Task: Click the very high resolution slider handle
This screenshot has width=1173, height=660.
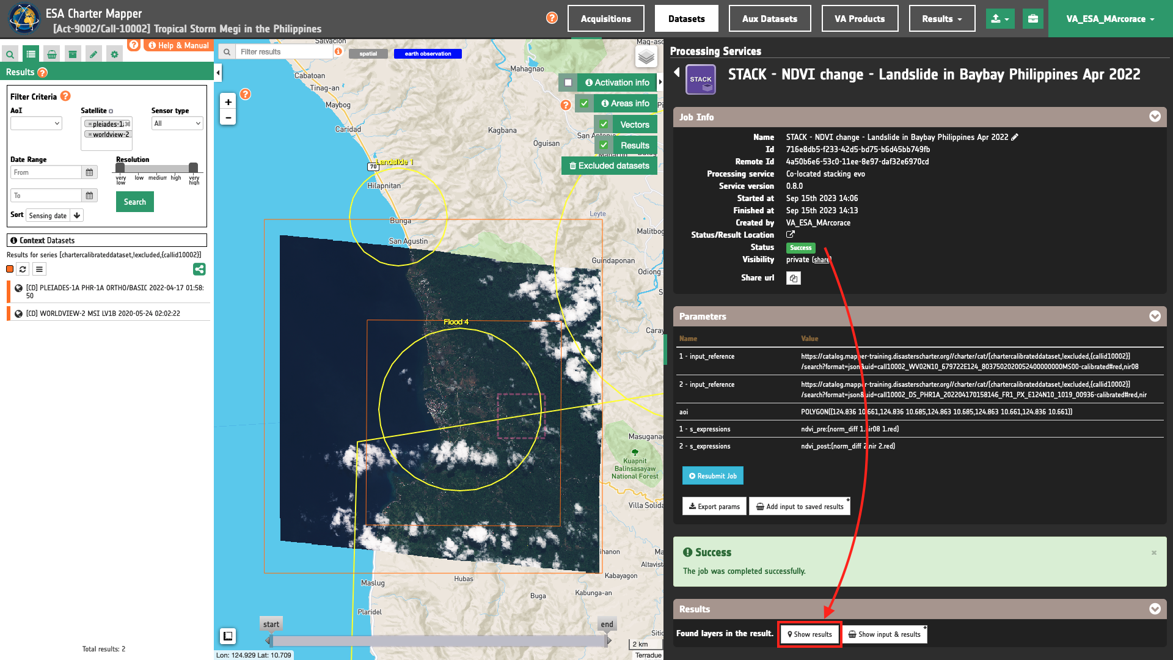Action: (x=193, y=168)
